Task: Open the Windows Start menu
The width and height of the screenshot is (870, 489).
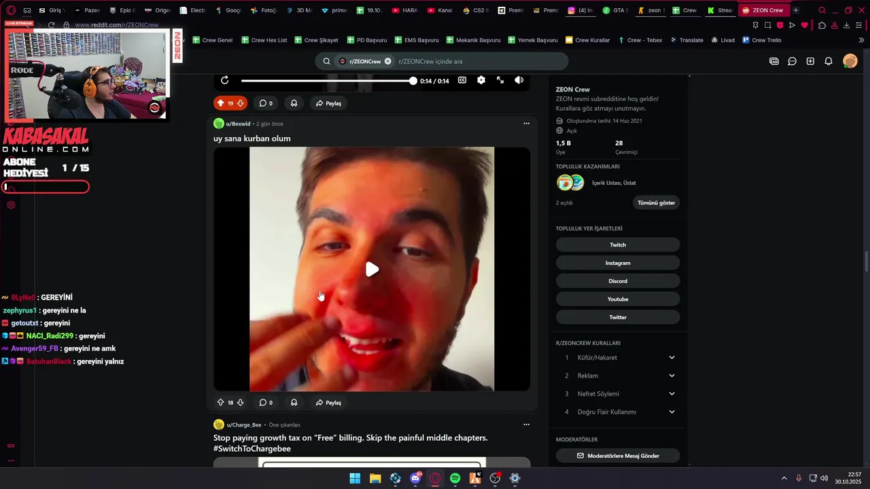Action: tap(355, 478)
